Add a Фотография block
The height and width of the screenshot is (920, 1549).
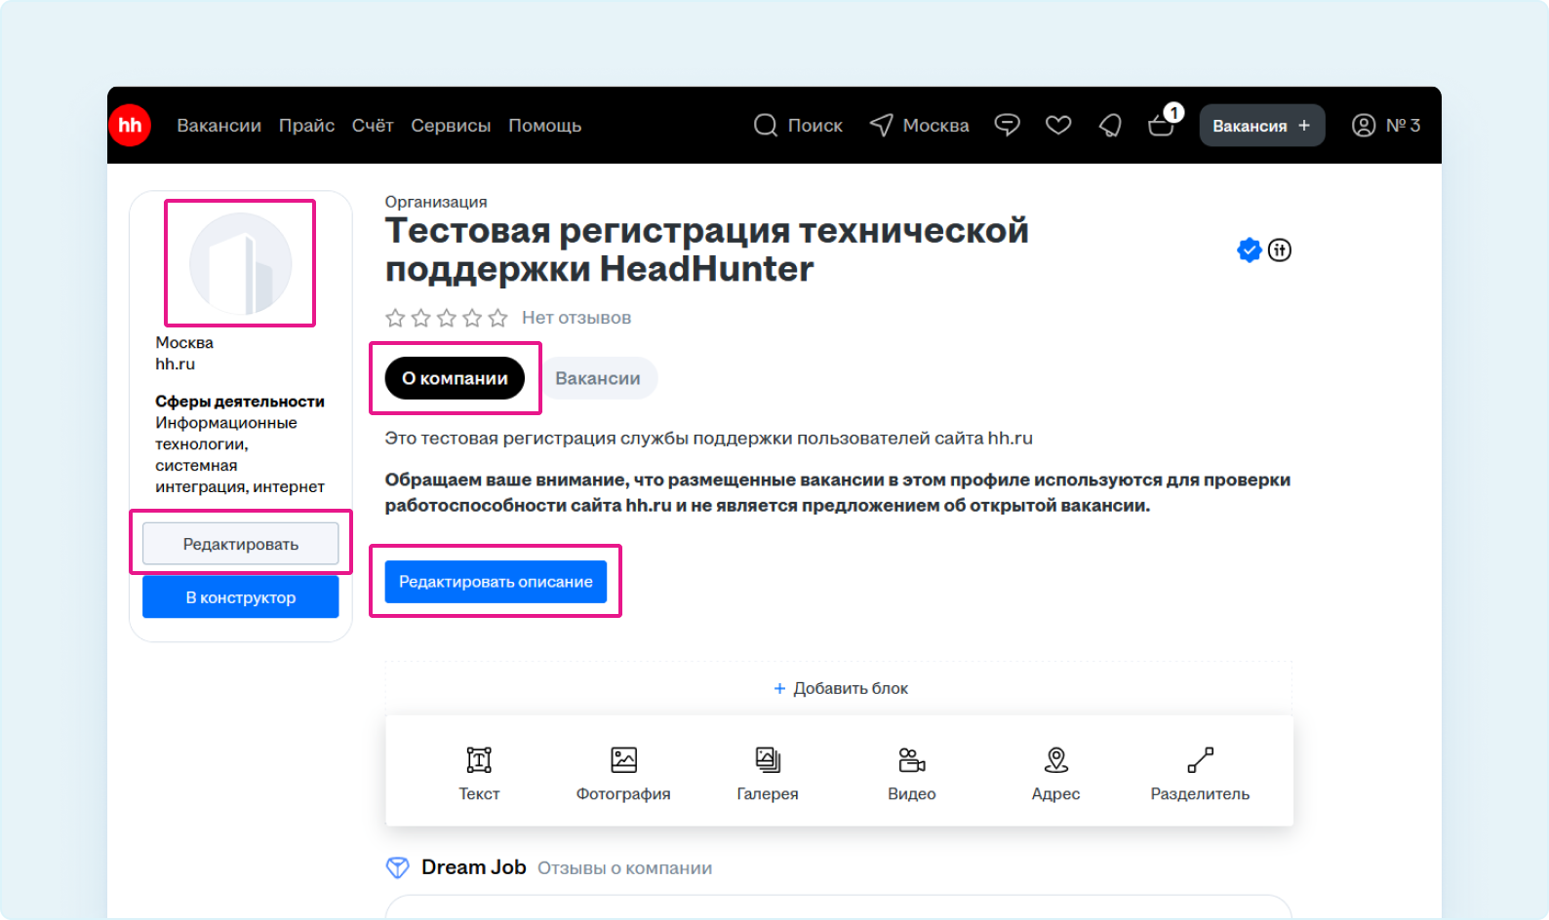point(623,775)
